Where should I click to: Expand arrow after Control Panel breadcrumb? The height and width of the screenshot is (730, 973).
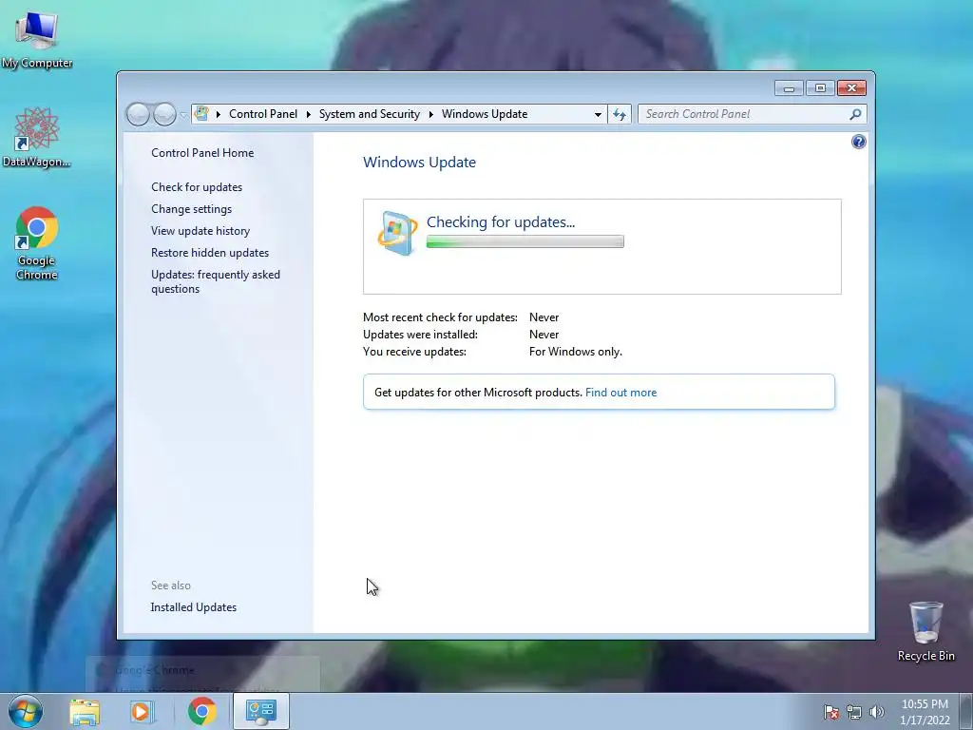[x=309, y=114]
